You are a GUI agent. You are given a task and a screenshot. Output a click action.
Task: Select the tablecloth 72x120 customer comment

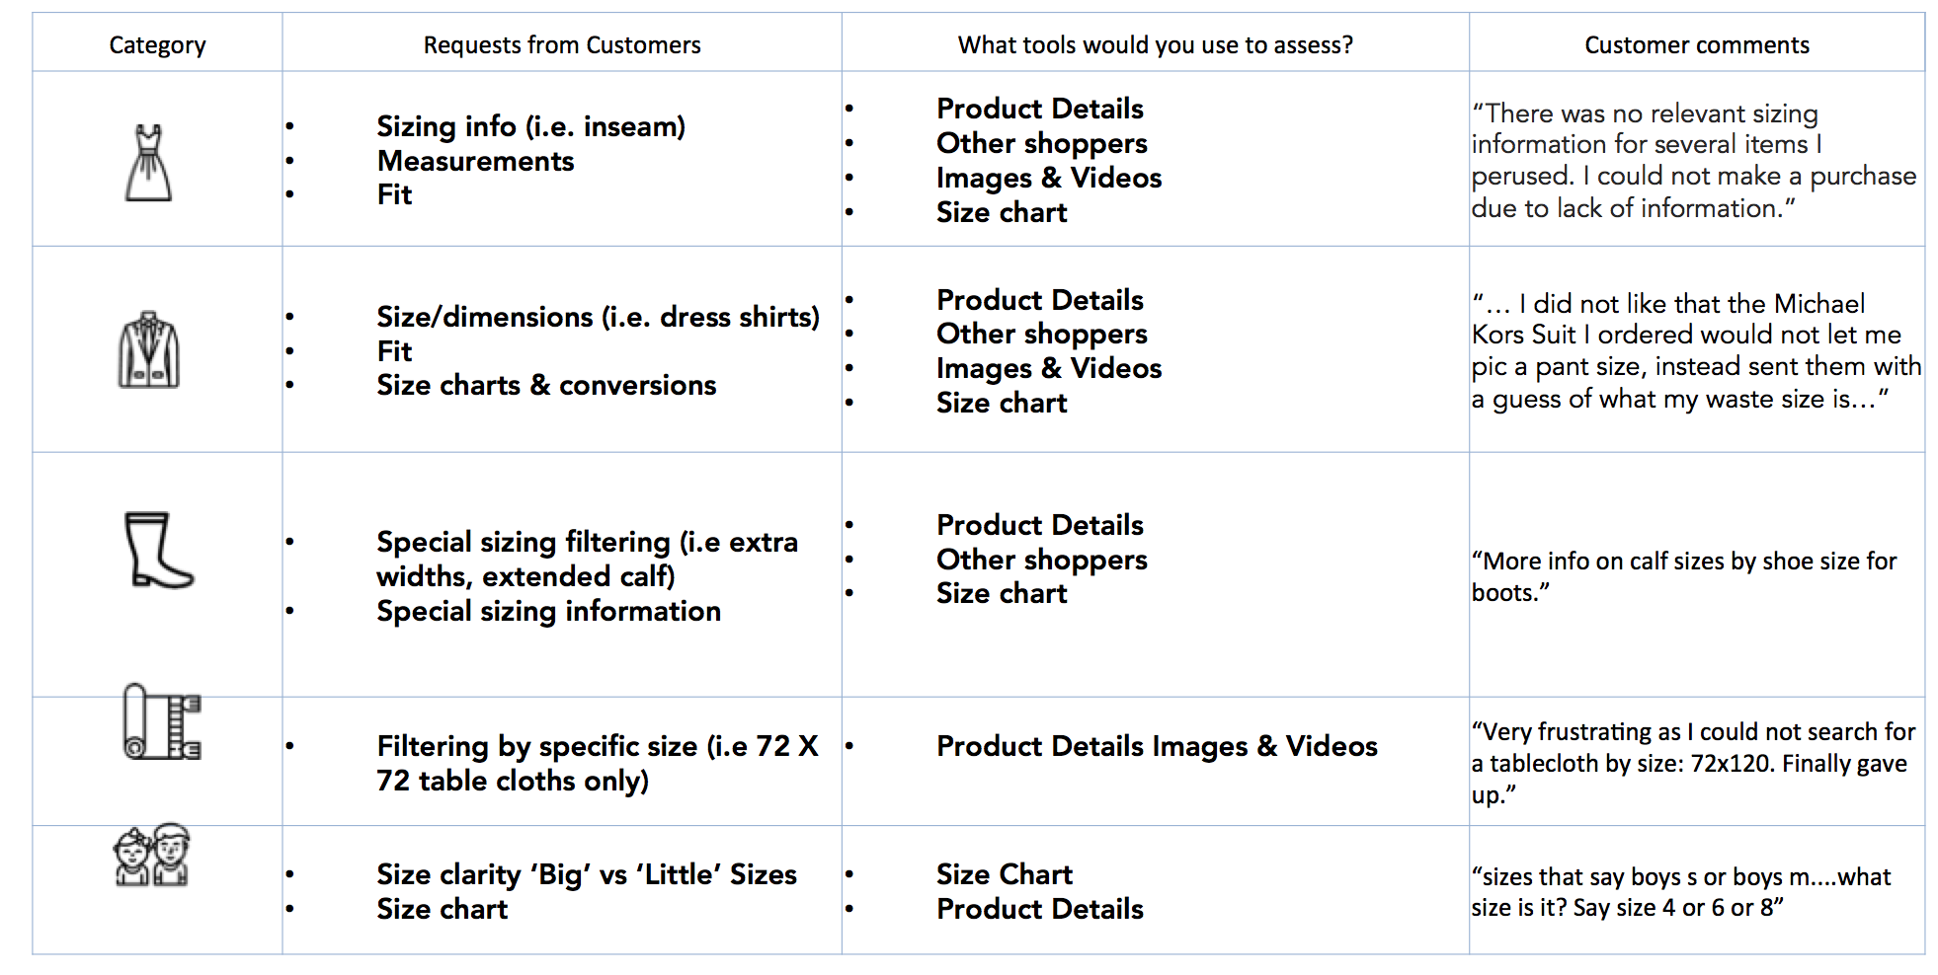[x=1693, y=763]
